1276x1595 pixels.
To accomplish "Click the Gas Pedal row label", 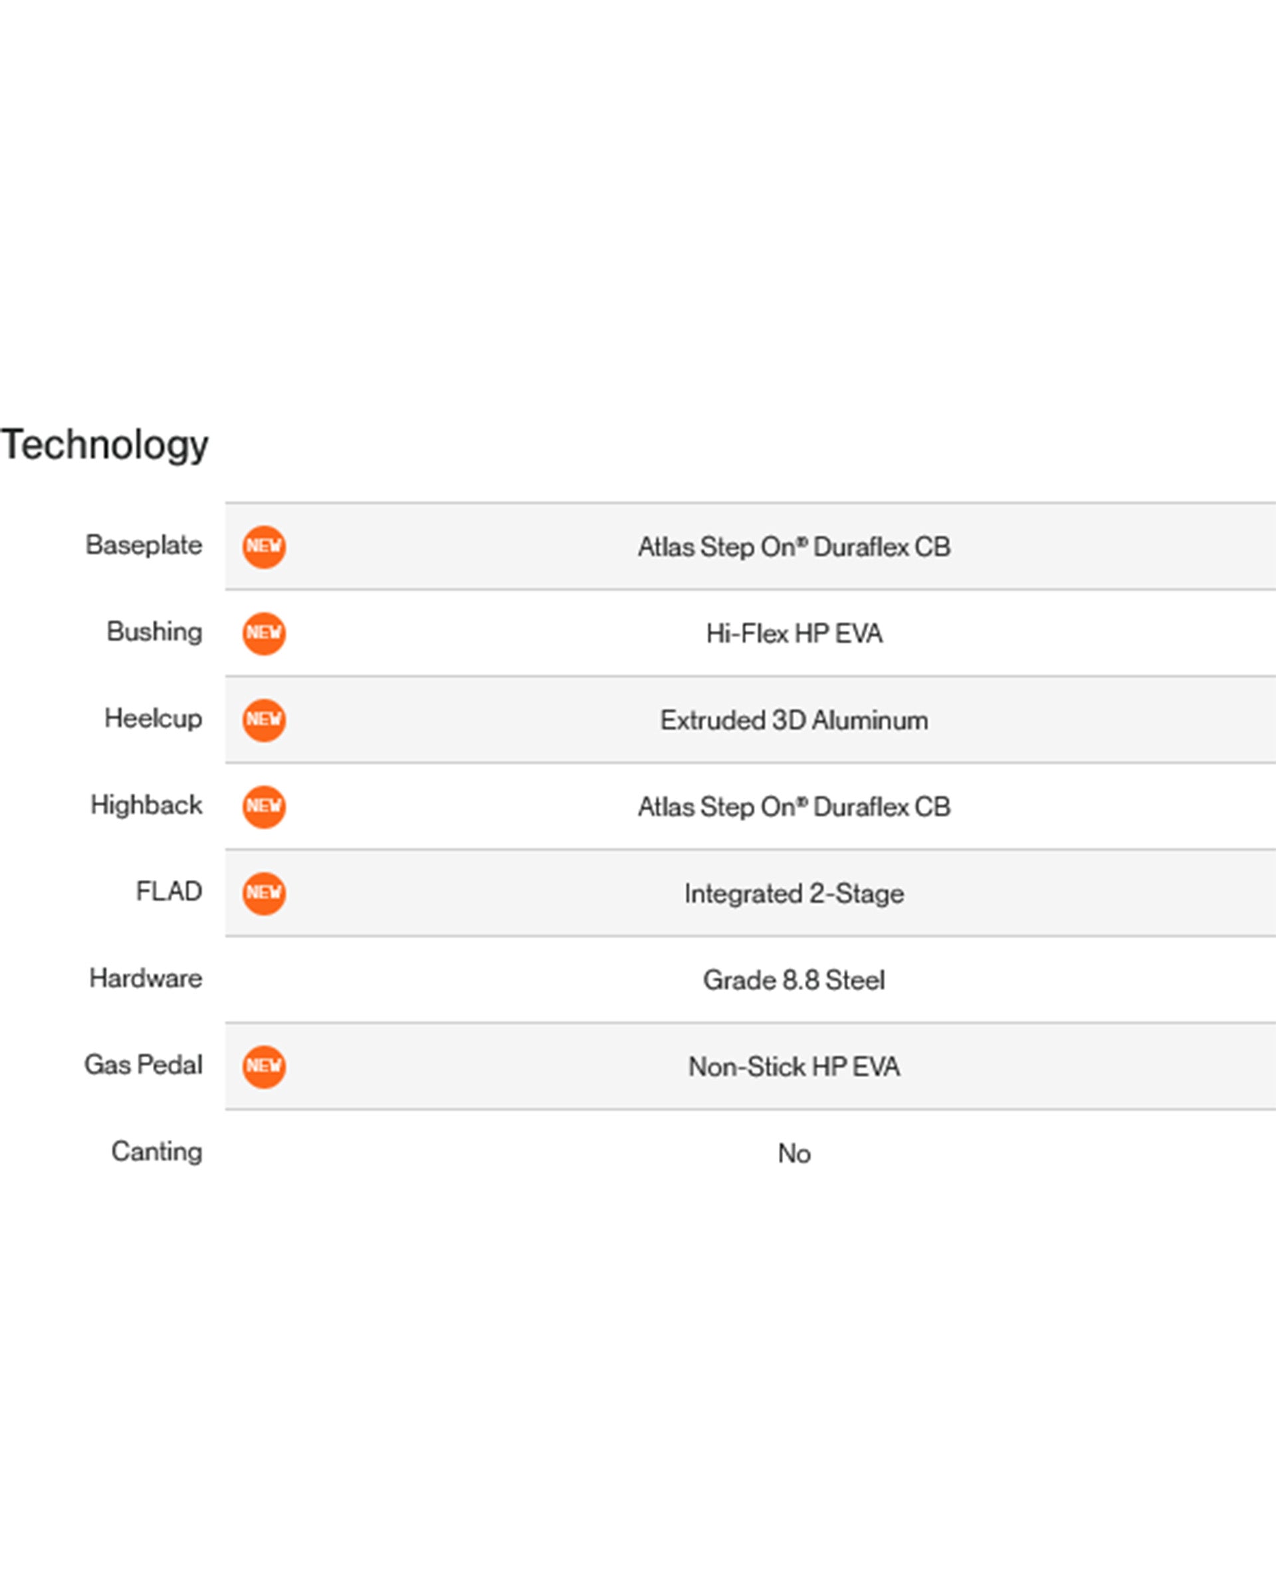I will 144,1065.
